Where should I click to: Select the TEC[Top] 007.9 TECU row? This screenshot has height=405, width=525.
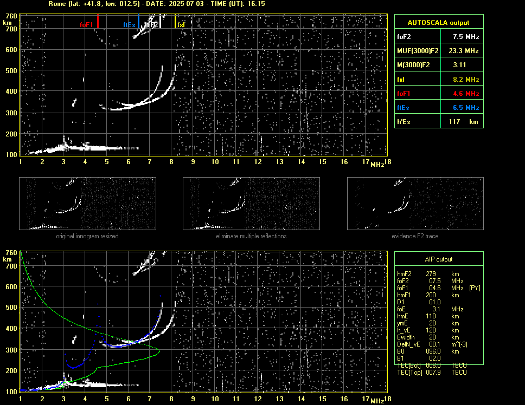(432, 372)
